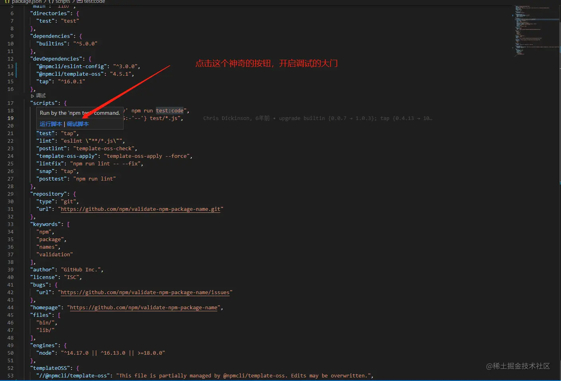
Task: Click the "scripts" key on line 17
Action: pos(44,103)
